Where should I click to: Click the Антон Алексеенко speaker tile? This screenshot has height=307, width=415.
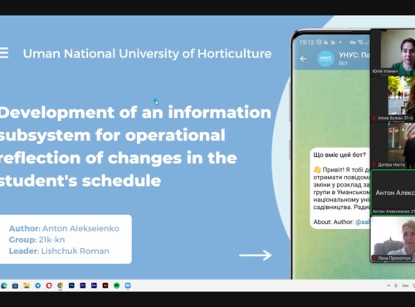pos(393,192)
